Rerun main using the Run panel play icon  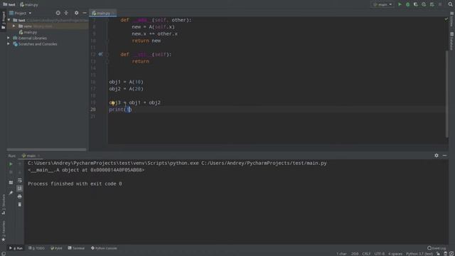point(11,164)
